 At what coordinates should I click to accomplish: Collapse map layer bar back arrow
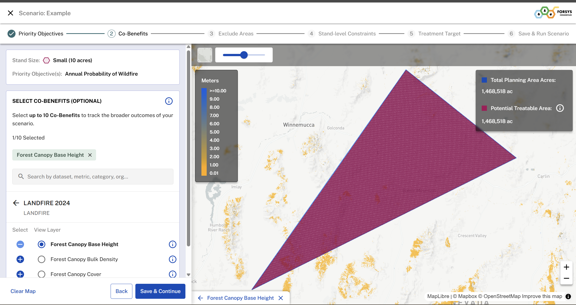pos(200,298)
